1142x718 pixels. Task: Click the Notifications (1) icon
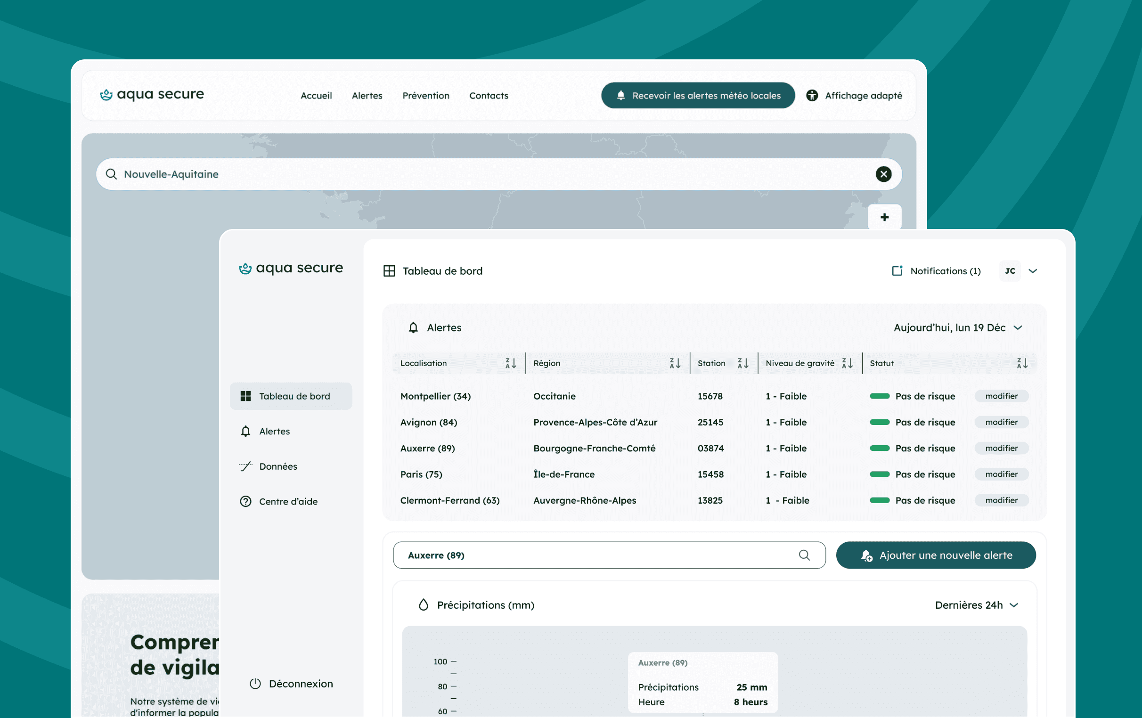897,271
